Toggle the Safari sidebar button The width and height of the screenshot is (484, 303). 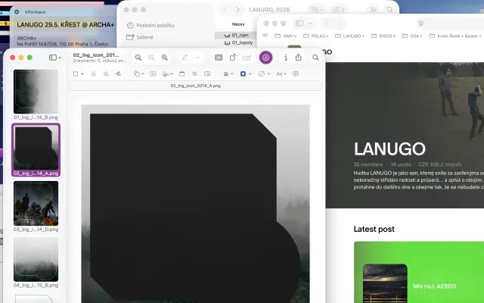coord(301,23)
